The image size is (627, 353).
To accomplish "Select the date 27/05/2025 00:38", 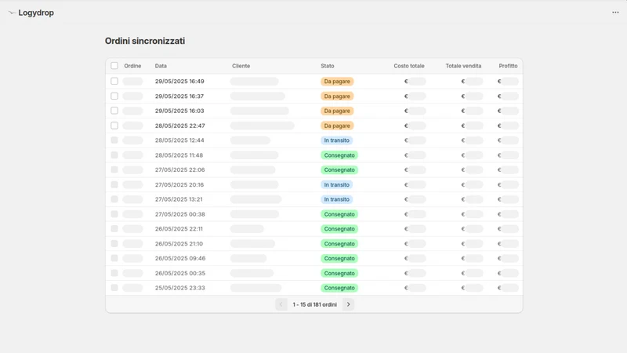I will 180,214.
